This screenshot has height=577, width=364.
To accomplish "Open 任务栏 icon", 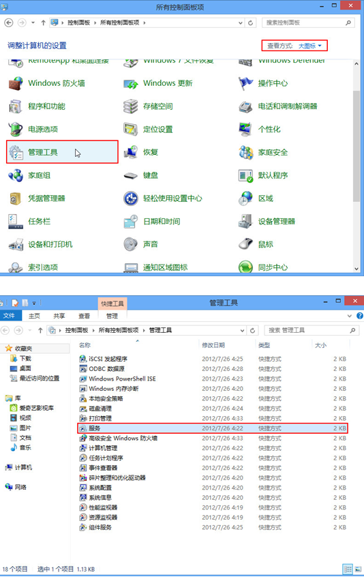I will coord(16,222).
